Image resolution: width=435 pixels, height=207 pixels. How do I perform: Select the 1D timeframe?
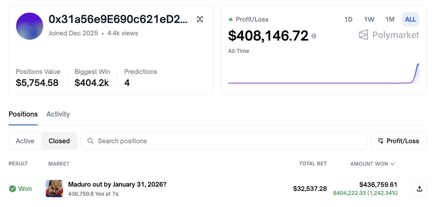[x=348, y=19]
